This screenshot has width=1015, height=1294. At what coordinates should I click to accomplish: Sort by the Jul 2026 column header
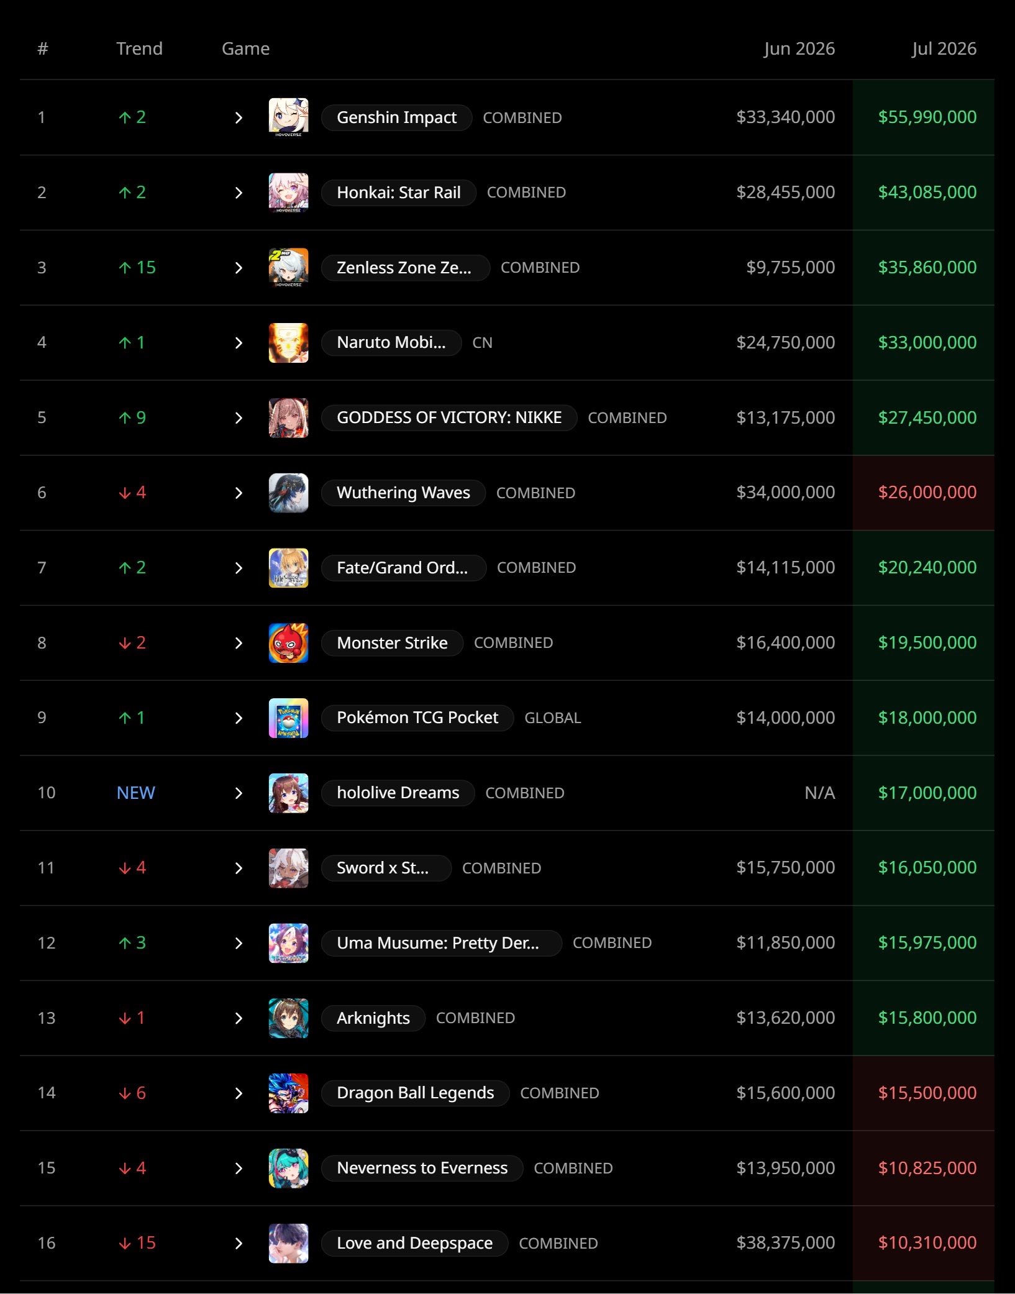(x=944, y=48)
